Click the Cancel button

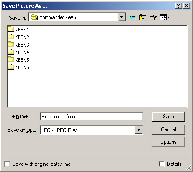point(168,129)
